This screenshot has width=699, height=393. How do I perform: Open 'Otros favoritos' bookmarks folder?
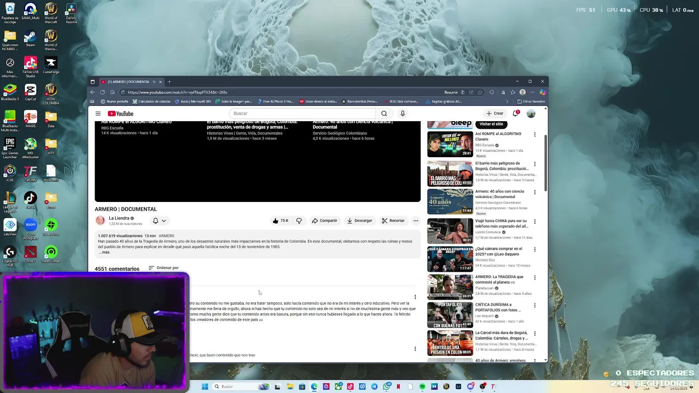point(531,102)
